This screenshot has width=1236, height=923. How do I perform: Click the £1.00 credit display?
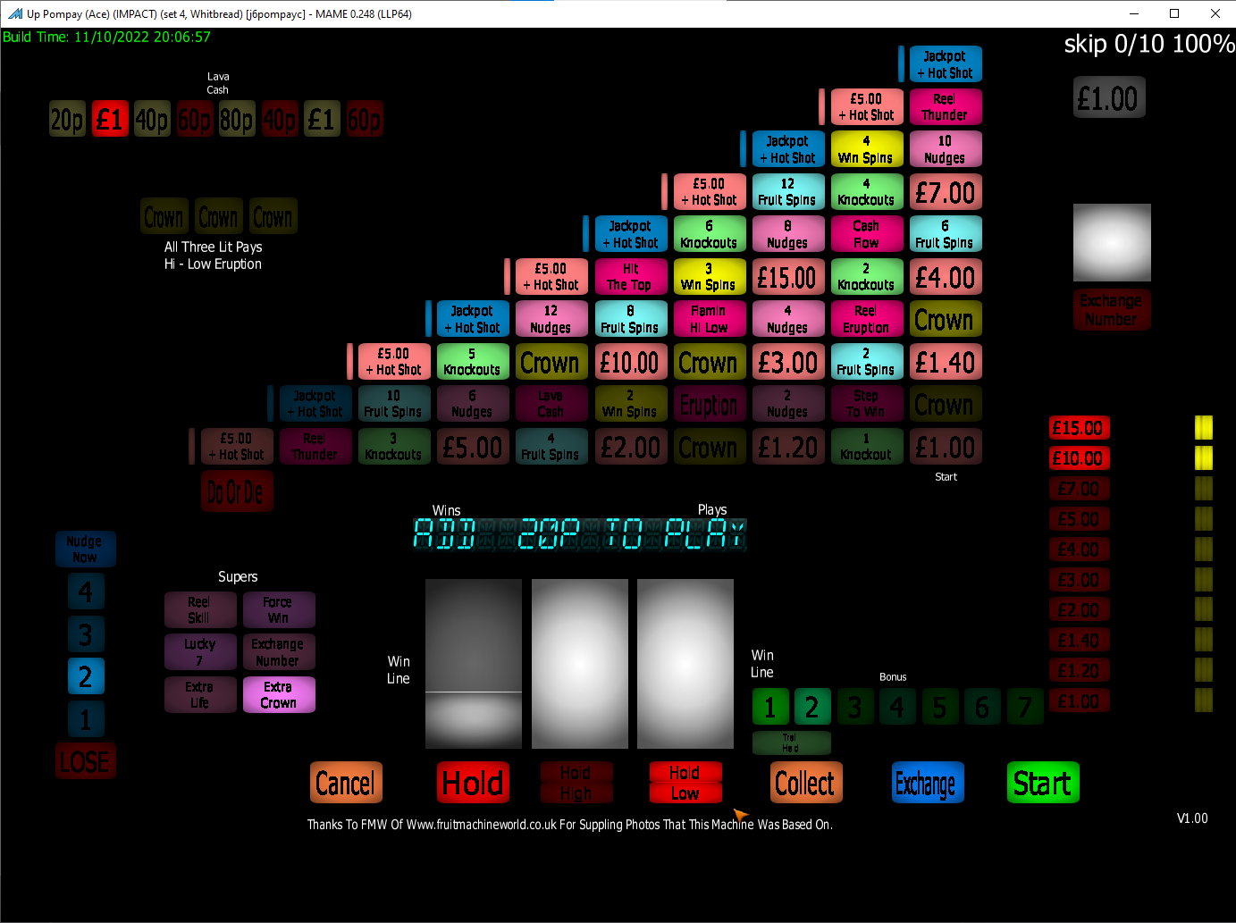(1107, 98)
